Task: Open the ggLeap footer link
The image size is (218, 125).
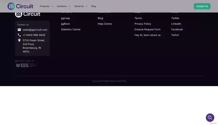Action: click(65, 18)
